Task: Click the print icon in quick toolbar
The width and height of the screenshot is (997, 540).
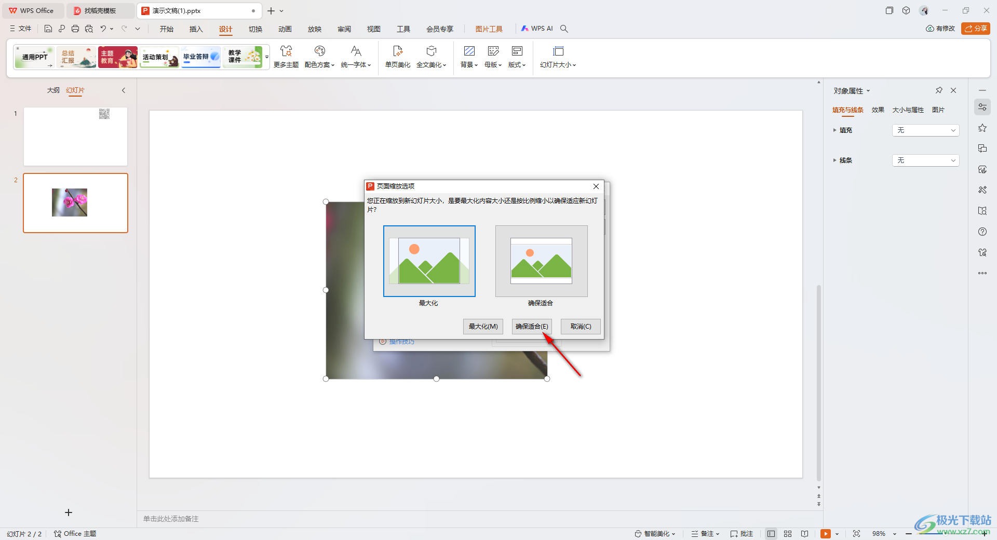Action: point(75,29)
